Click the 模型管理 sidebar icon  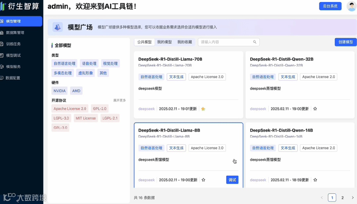(x=2, y=21)
